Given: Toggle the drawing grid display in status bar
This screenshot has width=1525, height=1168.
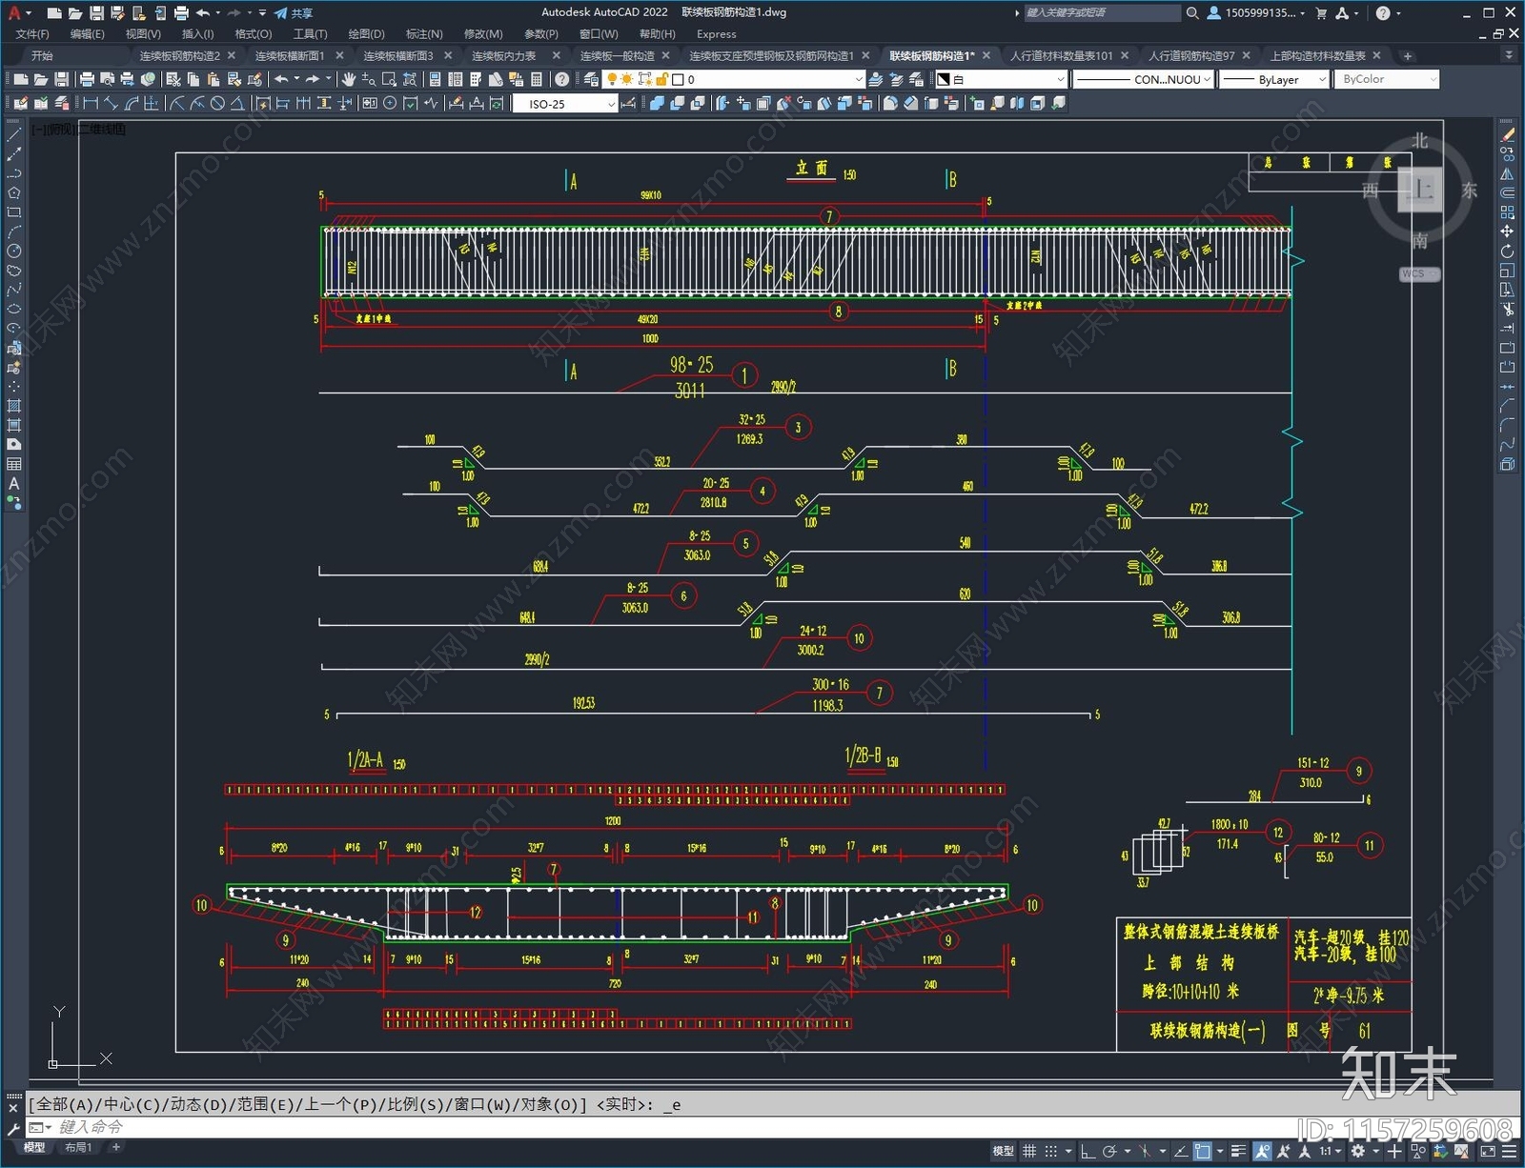Looking at the screenshot, I should (x=1029, y=1151).
